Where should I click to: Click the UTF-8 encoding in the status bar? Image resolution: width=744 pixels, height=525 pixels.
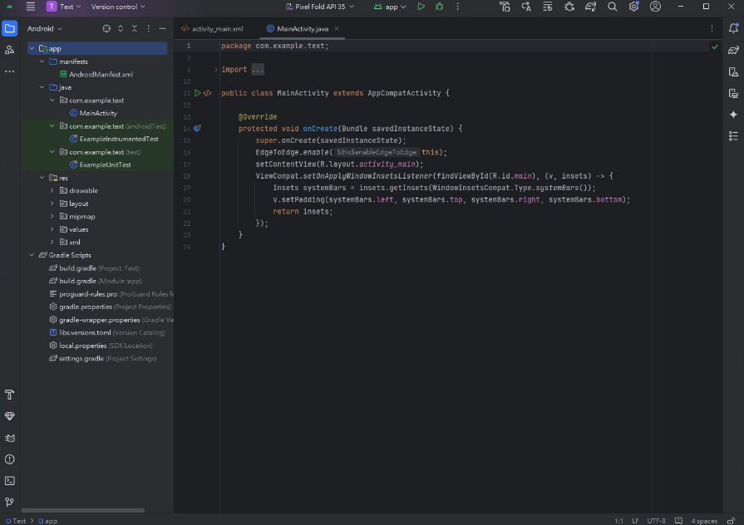pos(656,521)
